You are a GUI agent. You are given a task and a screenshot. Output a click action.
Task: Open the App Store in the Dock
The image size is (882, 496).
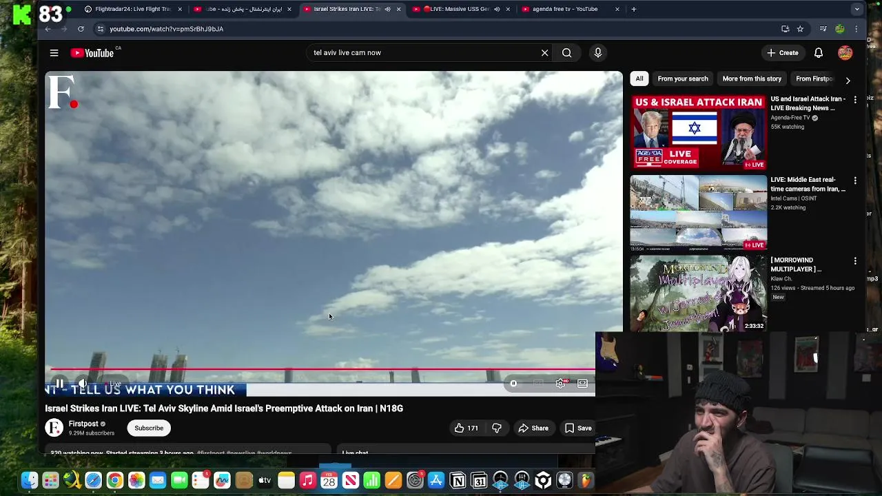click(x=436, y=480)
